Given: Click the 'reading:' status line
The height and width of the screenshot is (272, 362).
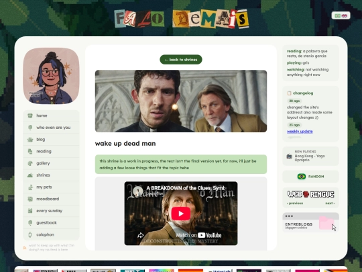Looking at the screenshot, I should tap(307, 54).
